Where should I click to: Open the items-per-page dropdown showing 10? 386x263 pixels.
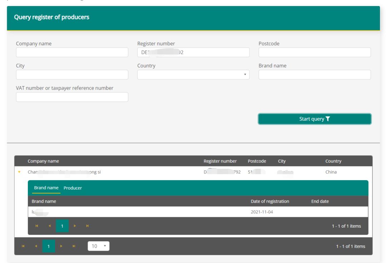pos(98,246)
